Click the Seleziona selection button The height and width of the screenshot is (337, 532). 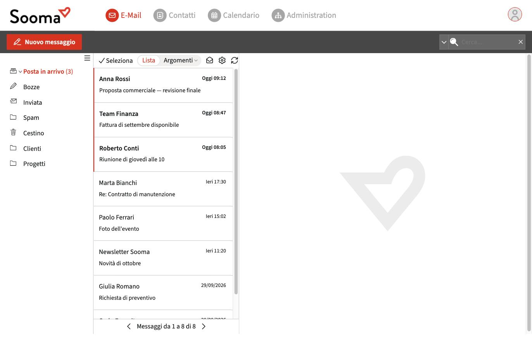click(116, 60)
